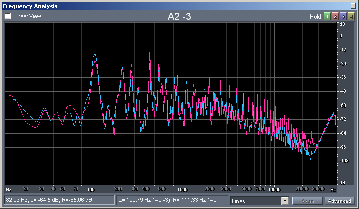This screenshot has height=209, width=359.
Task: Click the red Hold 2 button
Action: 334,16
